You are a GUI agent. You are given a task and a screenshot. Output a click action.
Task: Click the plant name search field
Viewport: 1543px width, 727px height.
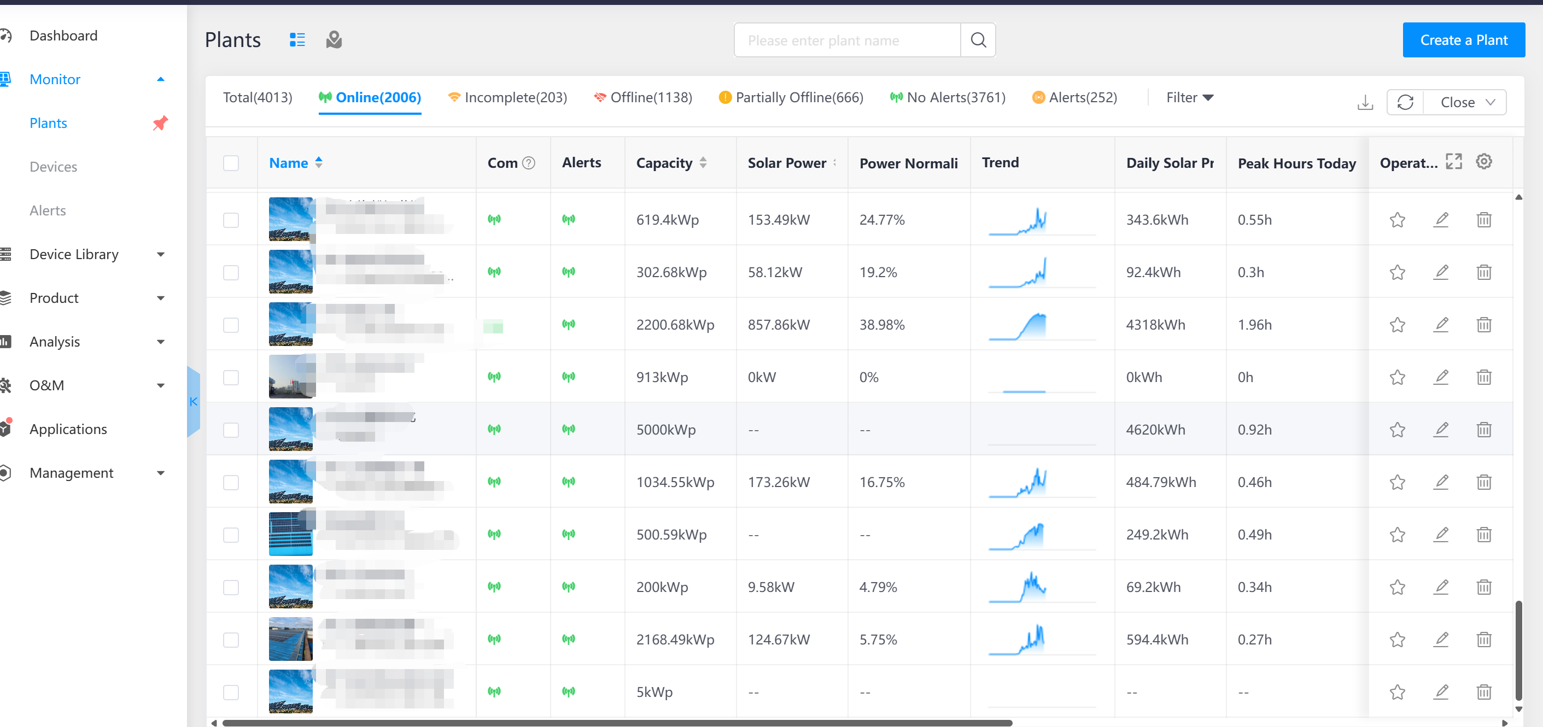[846, 40]
